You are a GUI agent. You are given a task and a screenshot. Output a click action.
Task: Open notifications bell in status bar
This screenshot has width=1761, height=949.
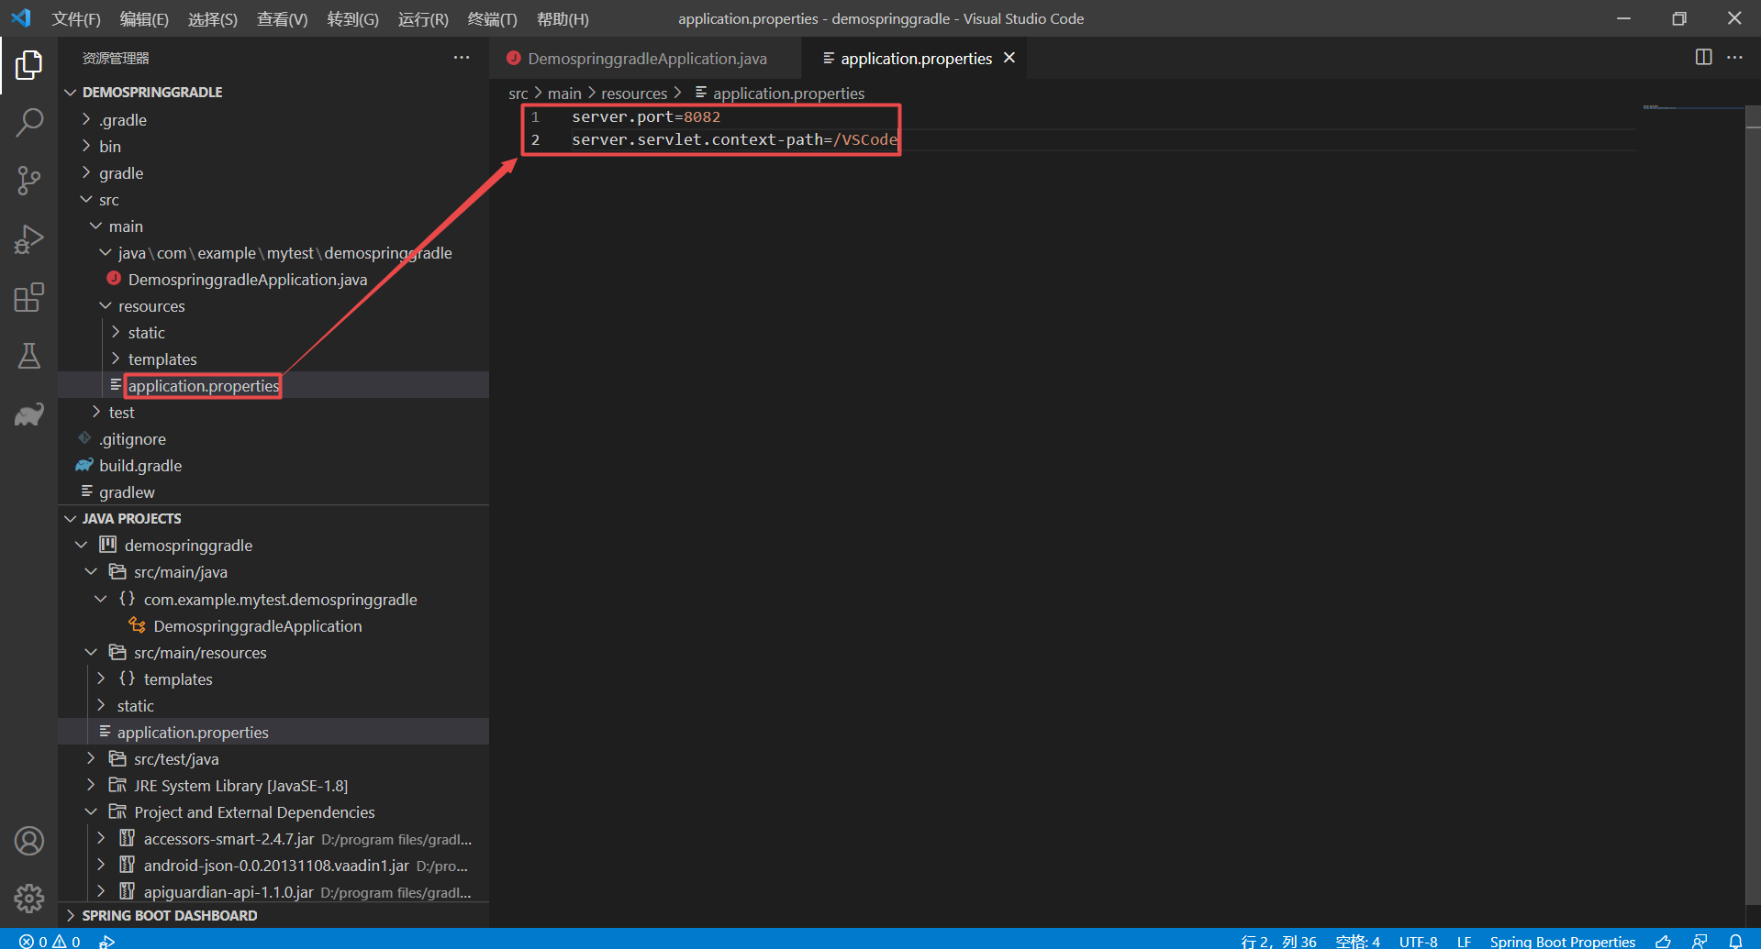tap(1735, 941)
